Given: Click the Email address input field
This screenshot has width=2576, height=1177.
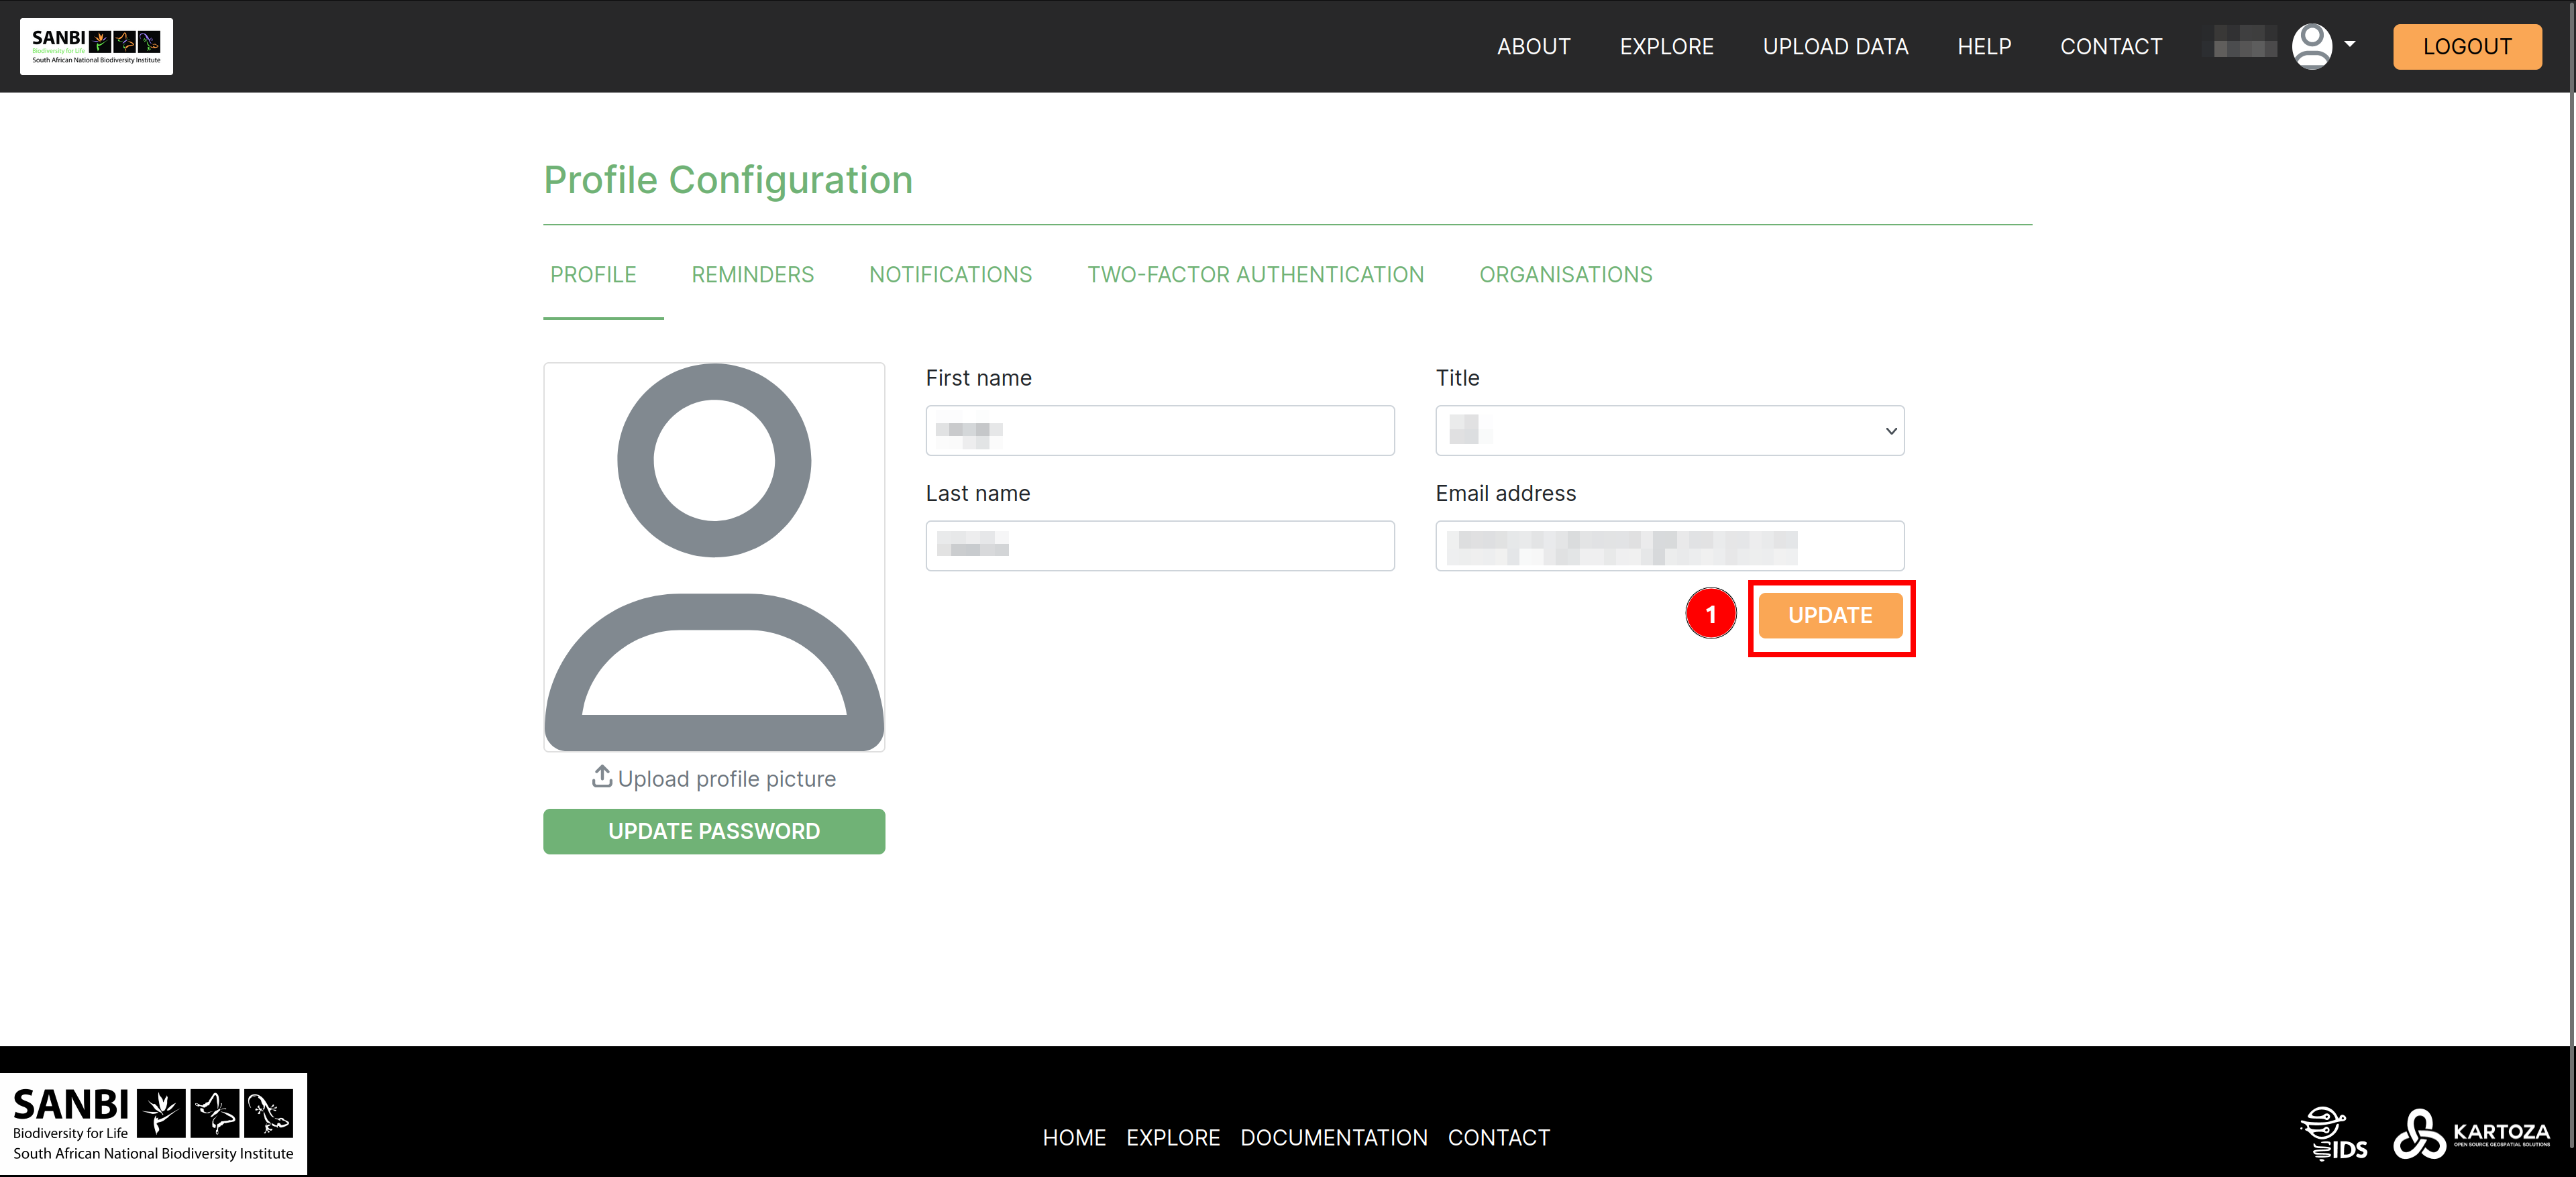Looking at the screenshot, I should pos(1666,545).
